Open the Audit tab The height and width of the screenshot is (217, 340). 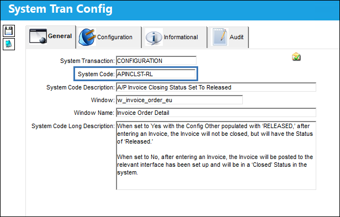[x=229, y=37]
